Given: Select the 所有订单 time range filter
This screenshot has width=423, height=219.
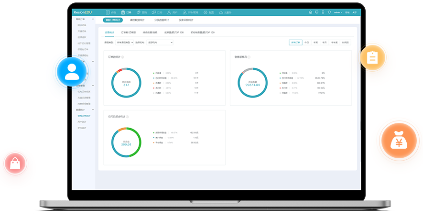Looking at the screenshot, I should coord(296,43).
